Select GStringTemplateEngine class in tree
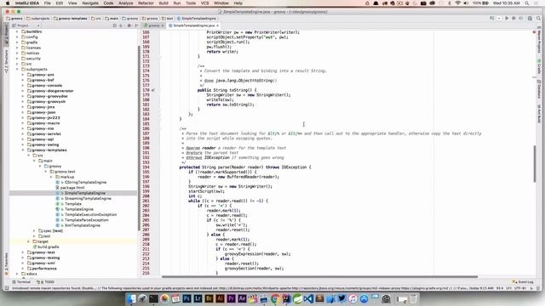The width and height of the screenshot is (545, 306). 85,183
